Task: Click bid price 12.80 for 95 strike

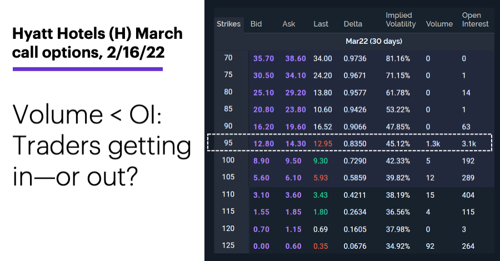Action: 263,144
